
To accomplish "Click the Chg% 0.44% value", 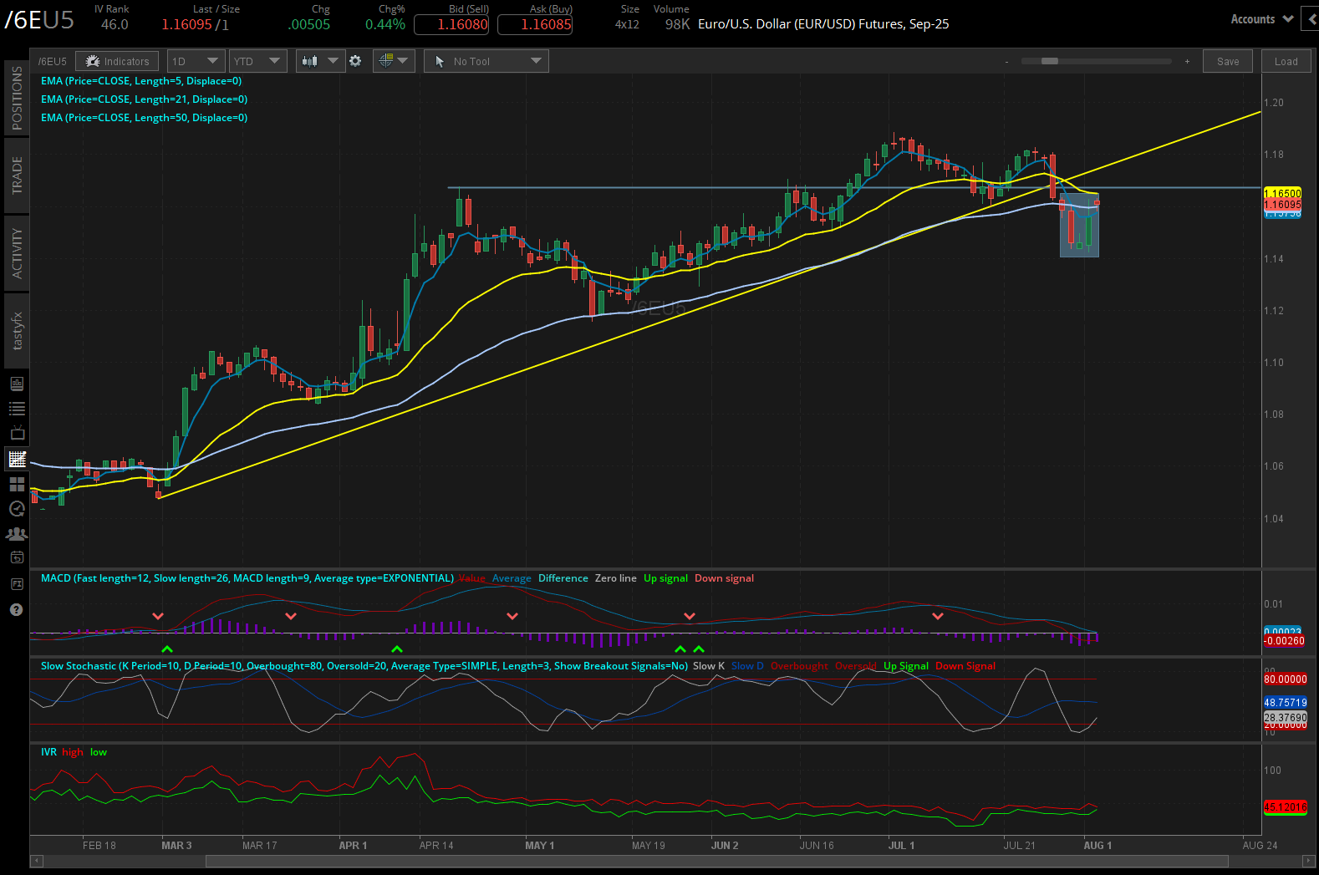I will pyautogui.click(x=385, y=24).
